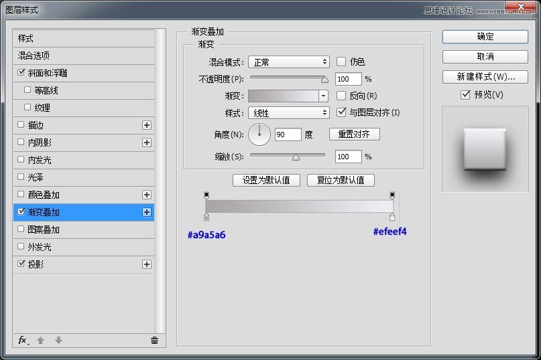Uncheck the 渐变叠加 checkbox

click(21, 211)
